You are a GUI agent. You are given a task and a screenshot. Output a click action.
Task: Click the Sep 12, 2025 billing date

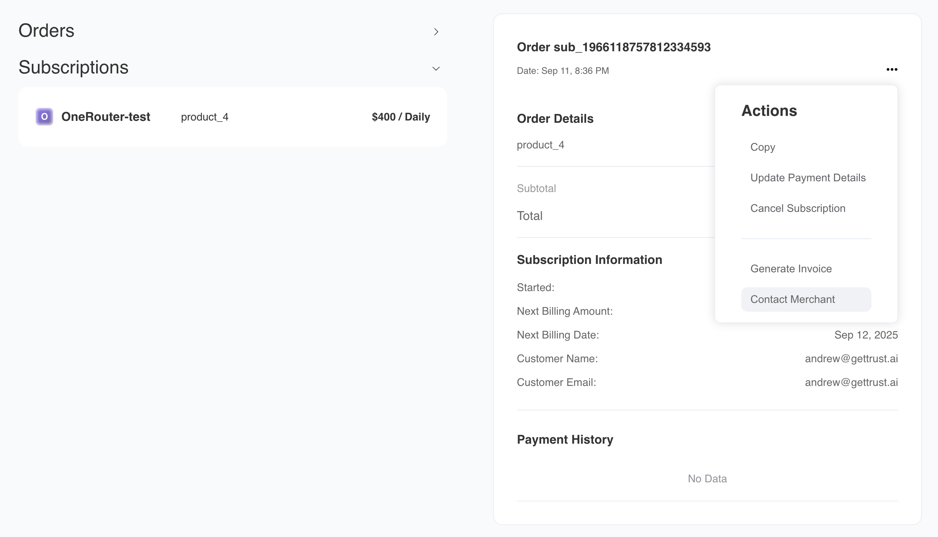click(x=866, y=335)
